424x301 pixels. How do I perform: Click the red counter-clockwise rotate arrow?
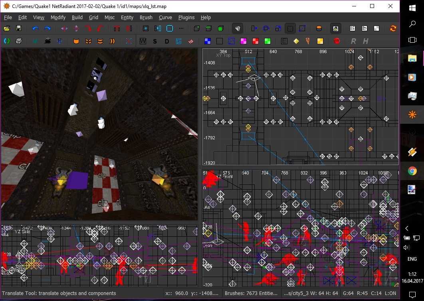[x=100, y=28]
